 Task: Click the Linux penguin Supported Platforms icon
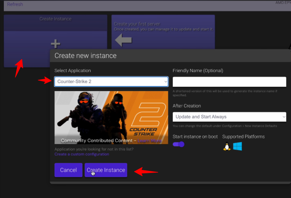tap(226, 146)
